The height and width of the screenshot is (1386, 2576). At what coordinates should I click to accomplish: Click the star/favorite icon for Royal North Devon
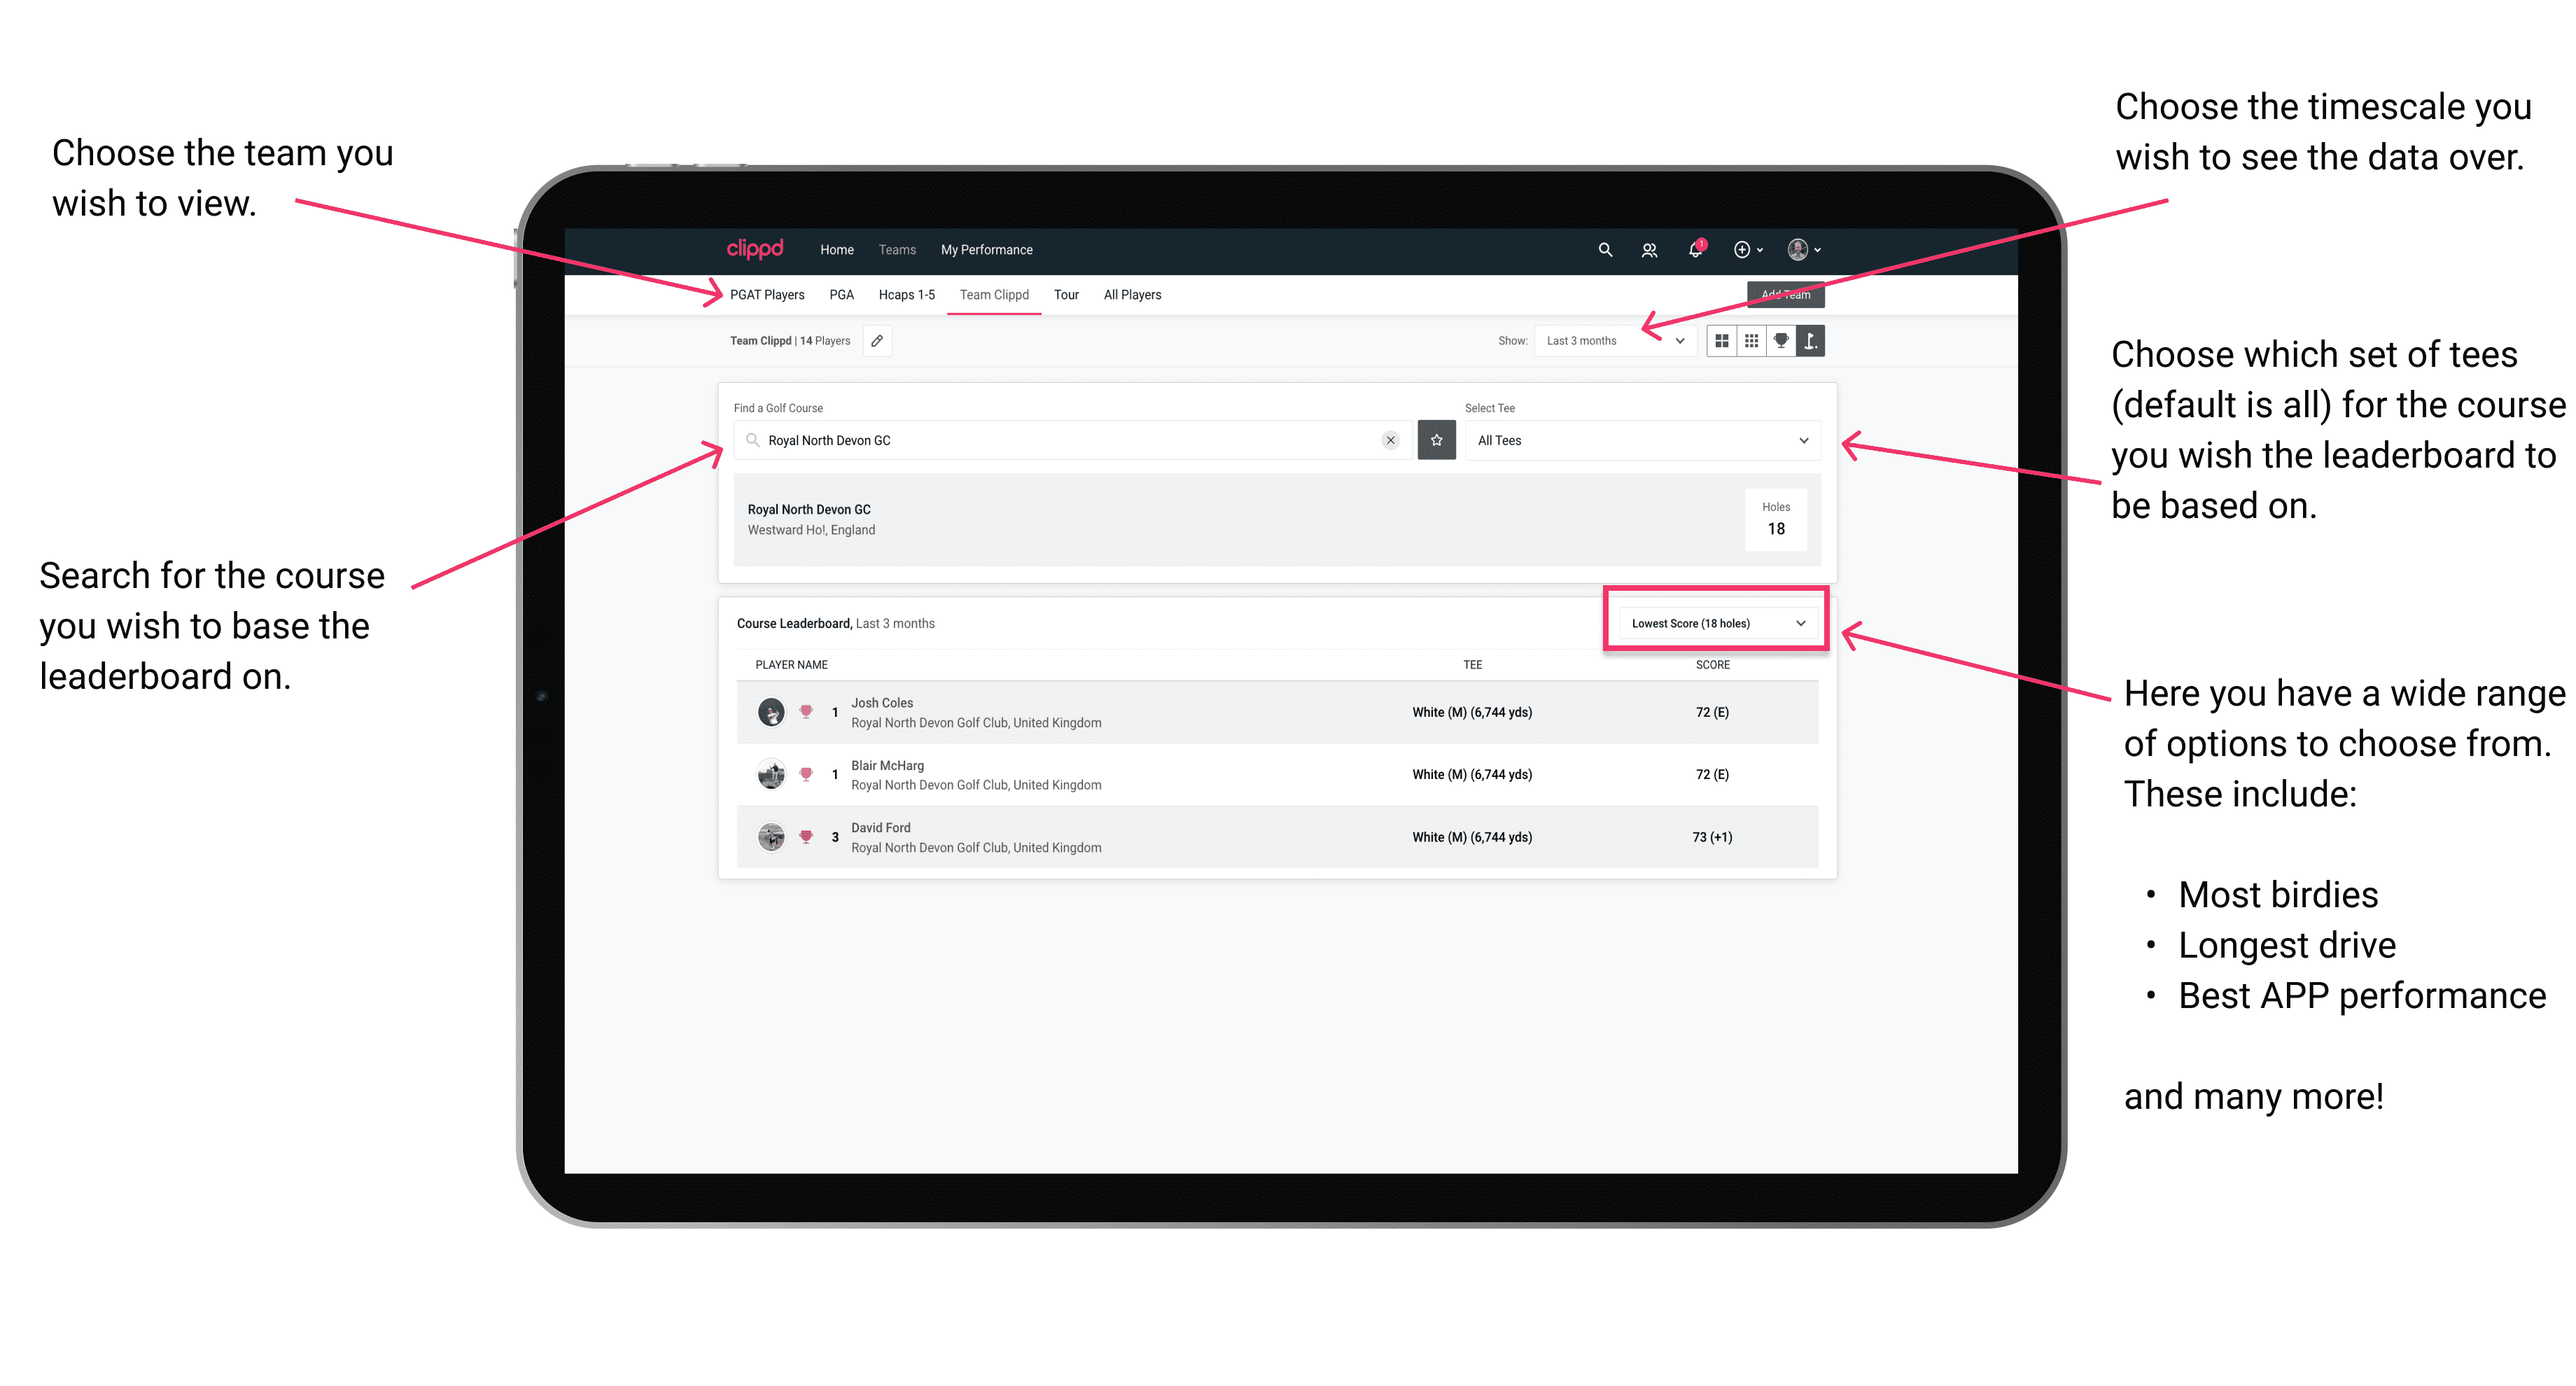(1436, 439)
